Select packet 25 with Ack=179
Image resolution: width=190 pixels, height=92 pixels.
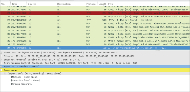click(95, 17)
